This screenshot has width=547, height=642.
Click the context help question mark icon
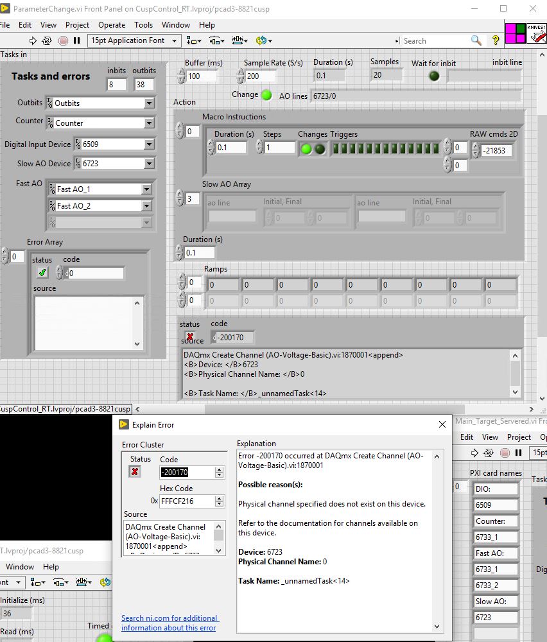(496, 40)
